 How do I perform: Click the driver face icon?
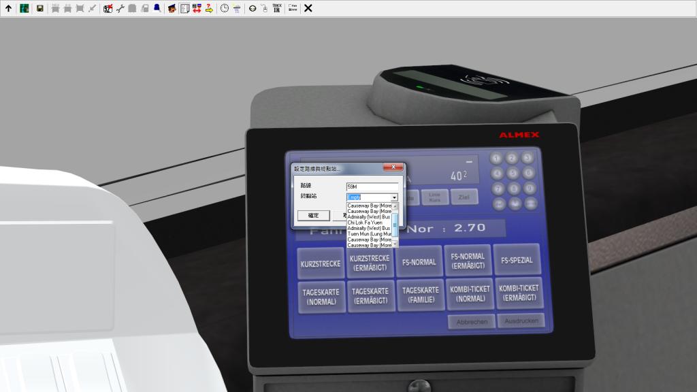point(172,8)
